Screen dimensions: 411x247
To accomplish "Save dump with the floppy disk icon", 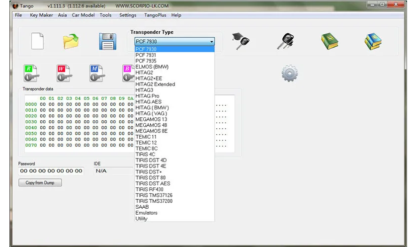I will click(x=107, y=41).
